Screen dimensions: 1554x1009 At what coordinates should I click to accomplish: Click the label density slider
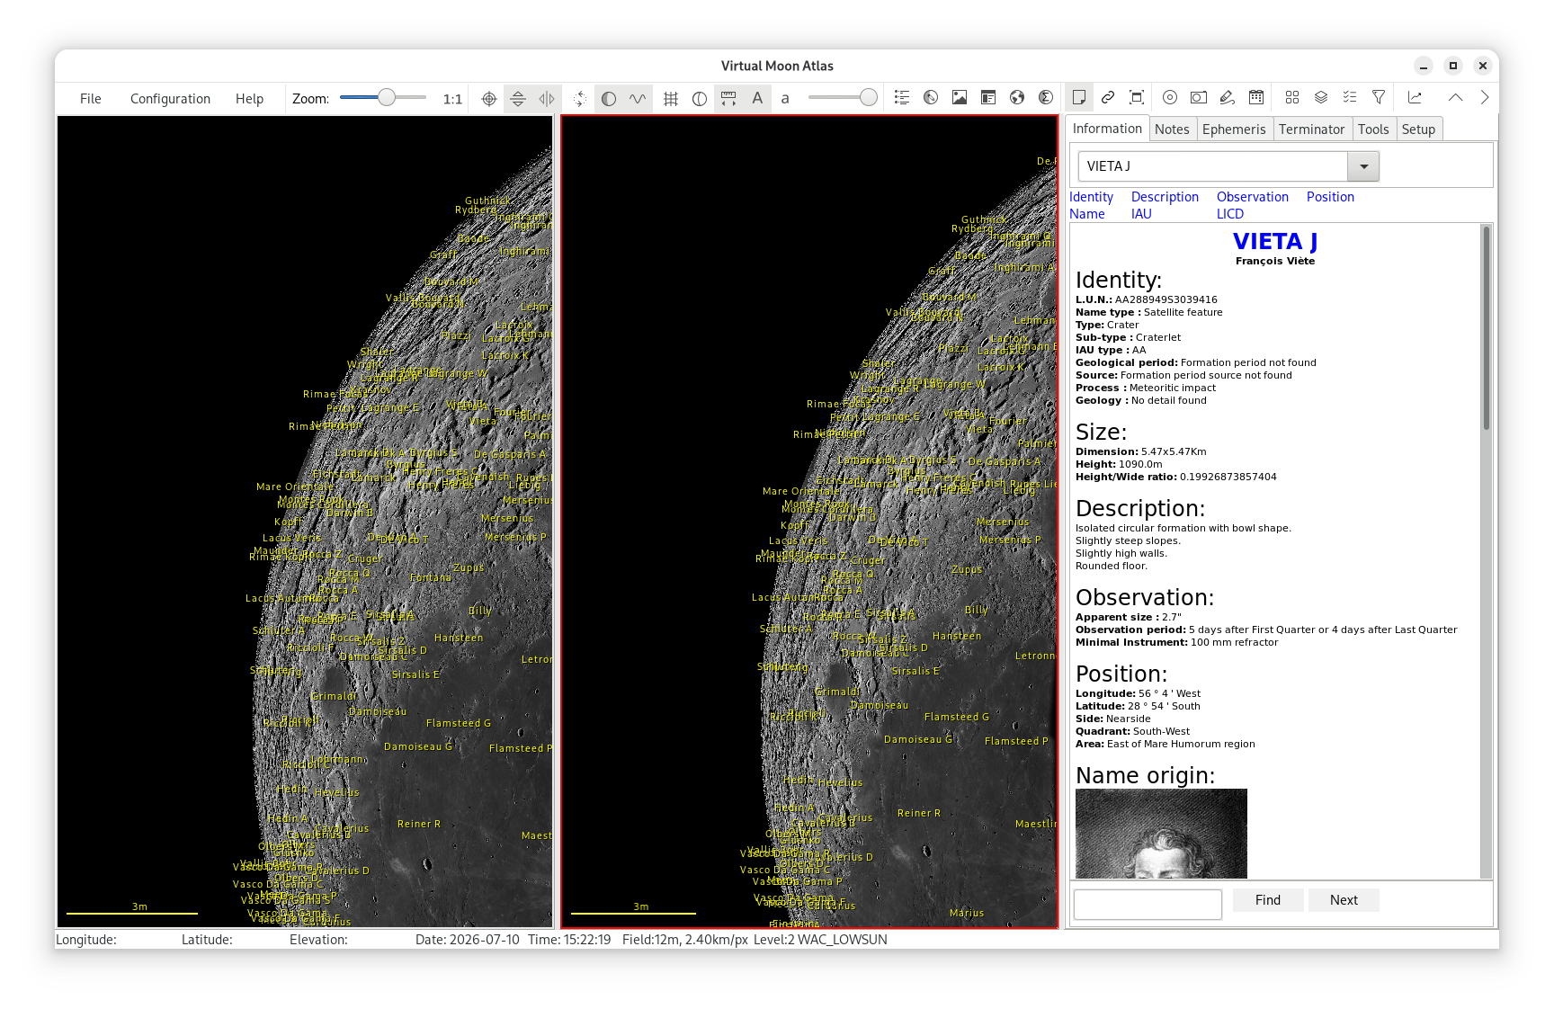pos(842,98)
